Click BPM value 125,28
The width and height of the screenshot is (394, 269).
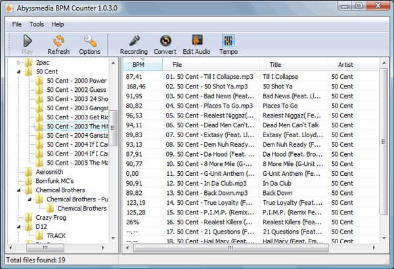(x=136, y=213)
